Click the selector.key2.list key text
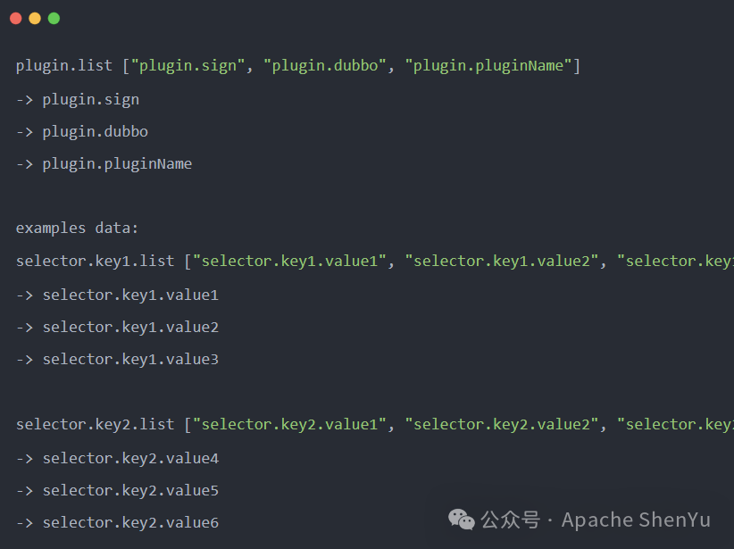 [95, 424]
